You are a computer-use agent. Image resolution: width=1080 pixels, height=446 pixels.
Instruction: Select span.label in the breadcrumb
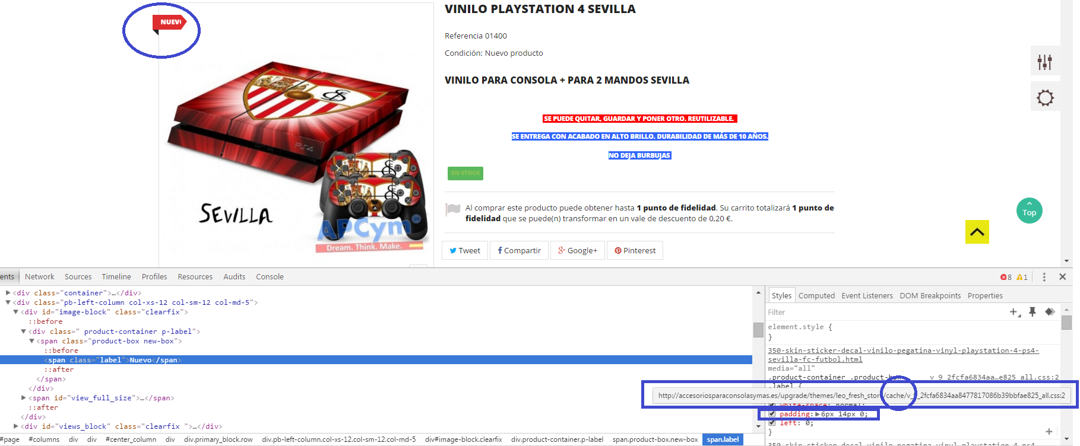(723, 439)
